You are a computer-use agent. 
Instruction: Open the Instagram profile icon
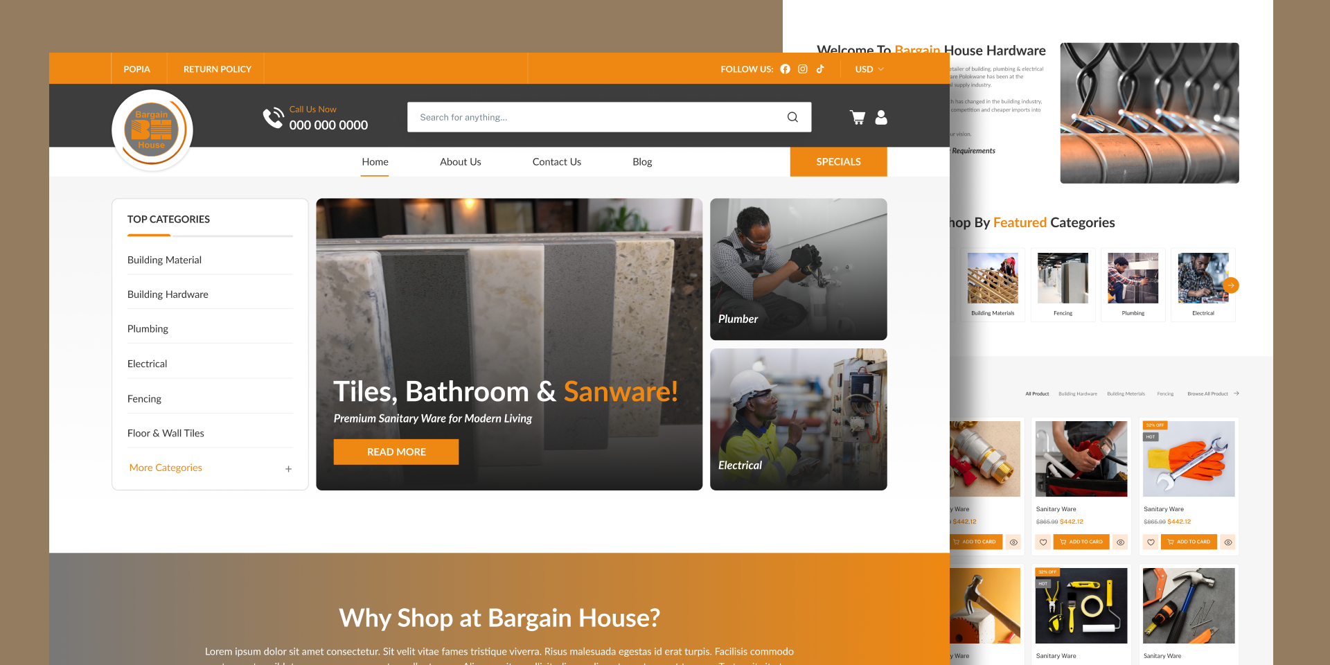(803, 69)
